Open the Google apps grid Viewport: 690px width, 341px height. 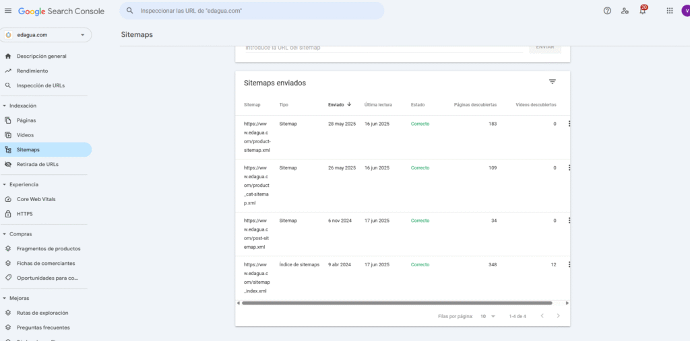[x=669, y=11]
